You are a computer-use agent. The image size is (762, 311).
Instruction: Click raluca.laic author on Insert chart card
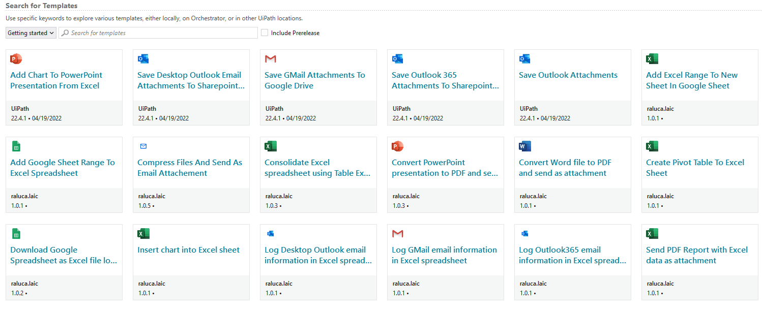(152, 284)
